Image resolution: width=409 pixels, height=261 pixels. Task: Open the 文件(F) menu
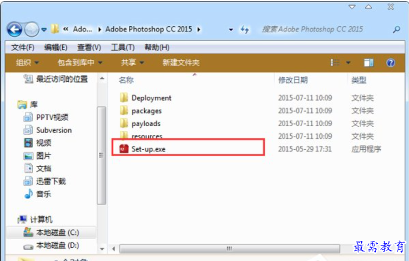click(x=23, y=47)
